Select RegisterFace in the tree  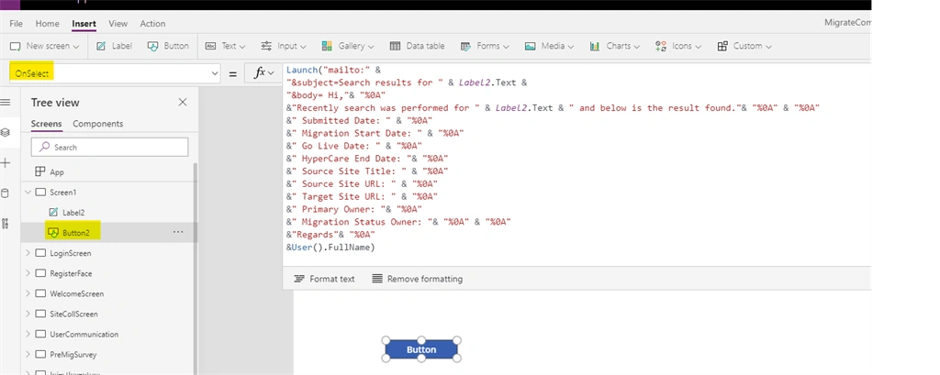pos(71,273)
